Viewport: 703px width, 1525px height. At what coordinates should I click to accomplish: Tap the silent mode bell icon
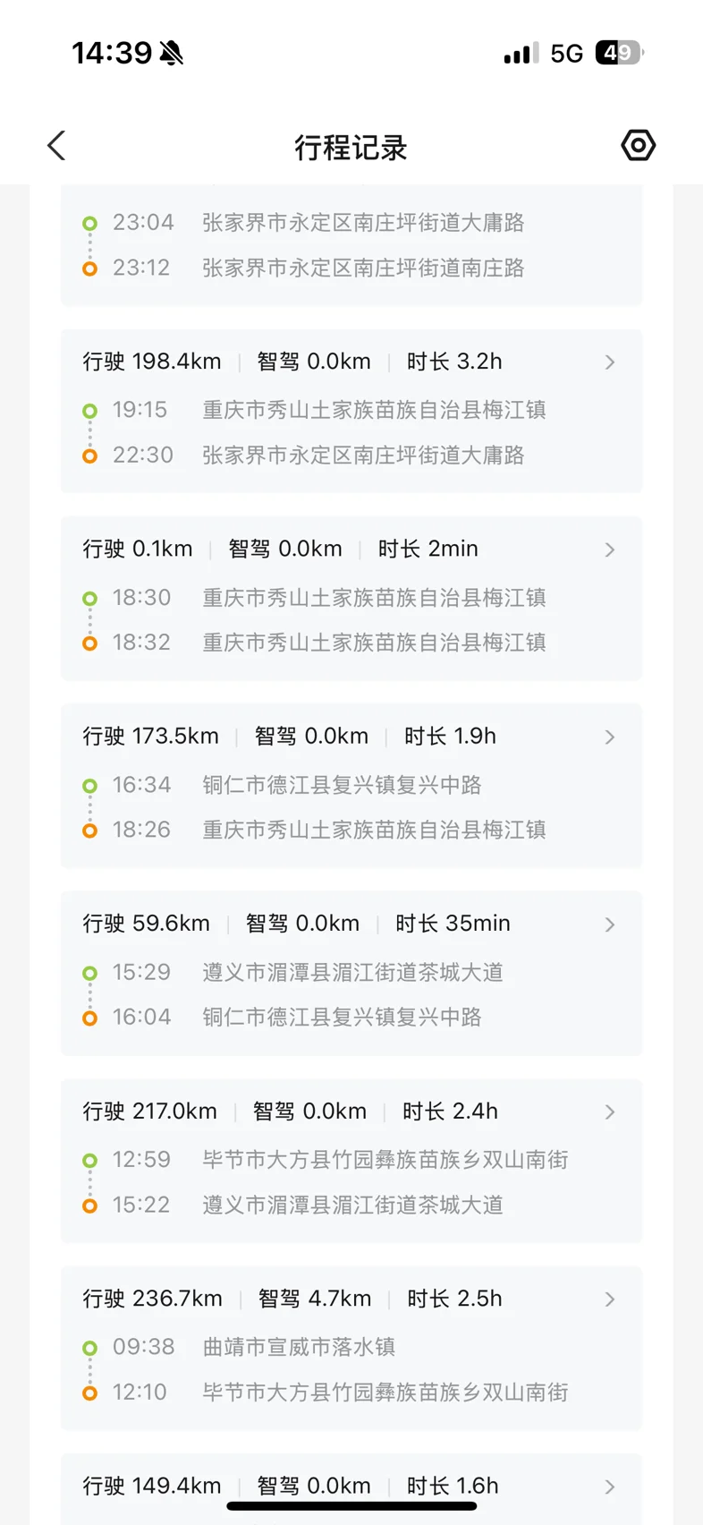(x=172, y=54)
